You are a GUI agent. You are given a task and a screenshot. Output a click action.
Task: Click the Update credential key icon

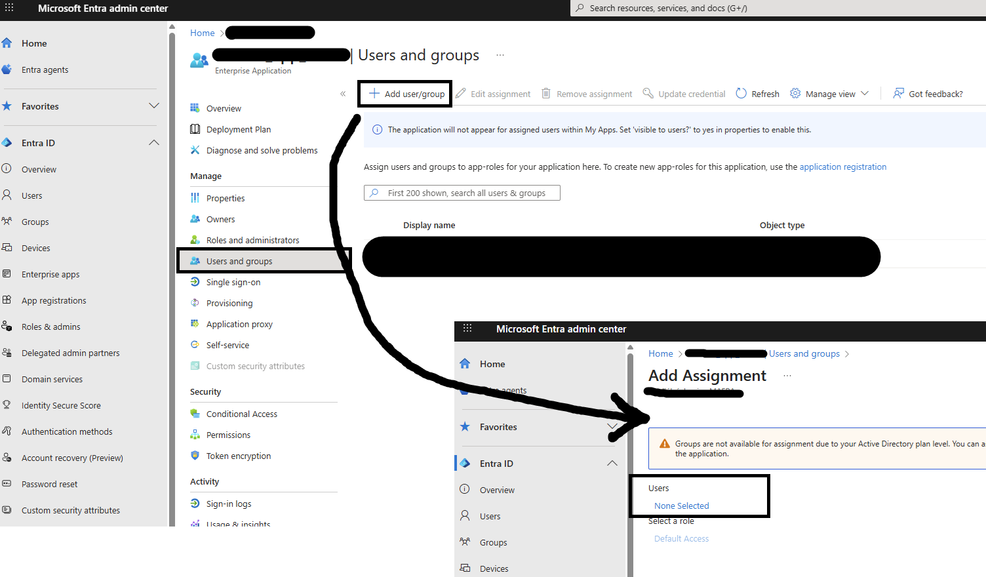648,93
